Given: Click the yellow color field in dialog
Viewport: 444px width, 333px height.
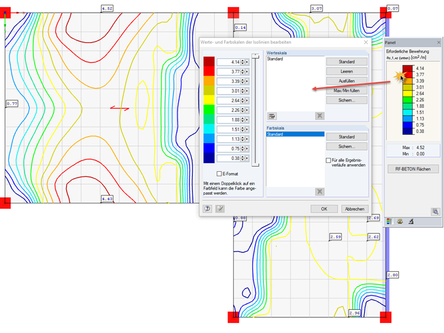Looking at the screenshot, I should (x=209, y=100).
